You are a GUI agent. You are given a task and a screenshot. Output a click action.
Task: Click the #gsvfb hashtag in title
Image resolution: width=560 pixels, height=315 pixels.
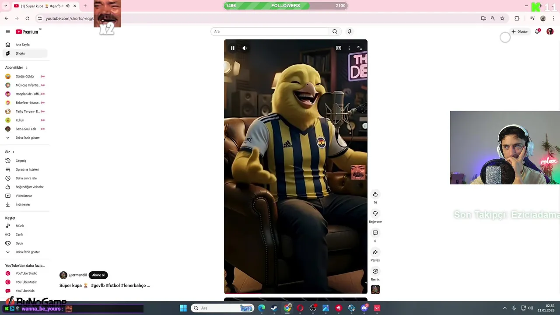coord(98,286)
